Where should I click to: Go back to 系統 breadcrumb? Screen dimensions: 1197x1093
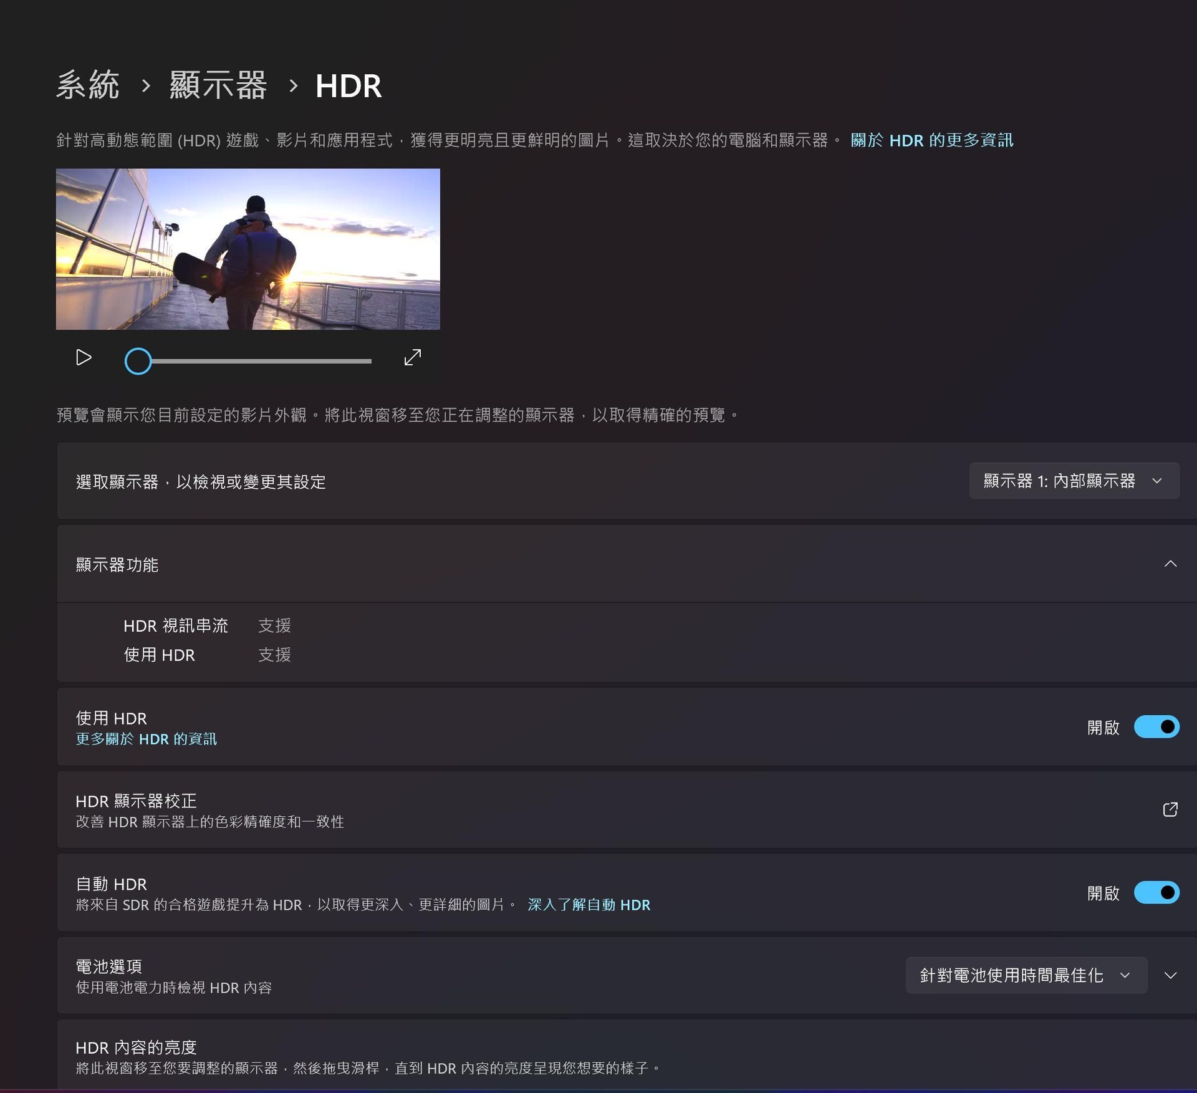tap(88, 85)
